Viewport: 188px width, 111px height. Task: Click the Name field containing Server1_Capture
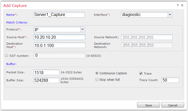click(x=59, y=15)
